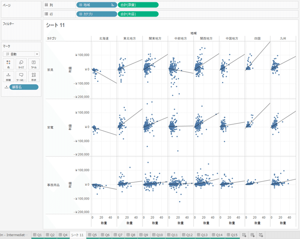Click the 関西地方 column header
The image size is (300, 239).
pyautogui.click(x=206, y=39)
